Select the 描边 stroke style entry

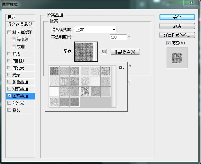click(x=16, y=54)
